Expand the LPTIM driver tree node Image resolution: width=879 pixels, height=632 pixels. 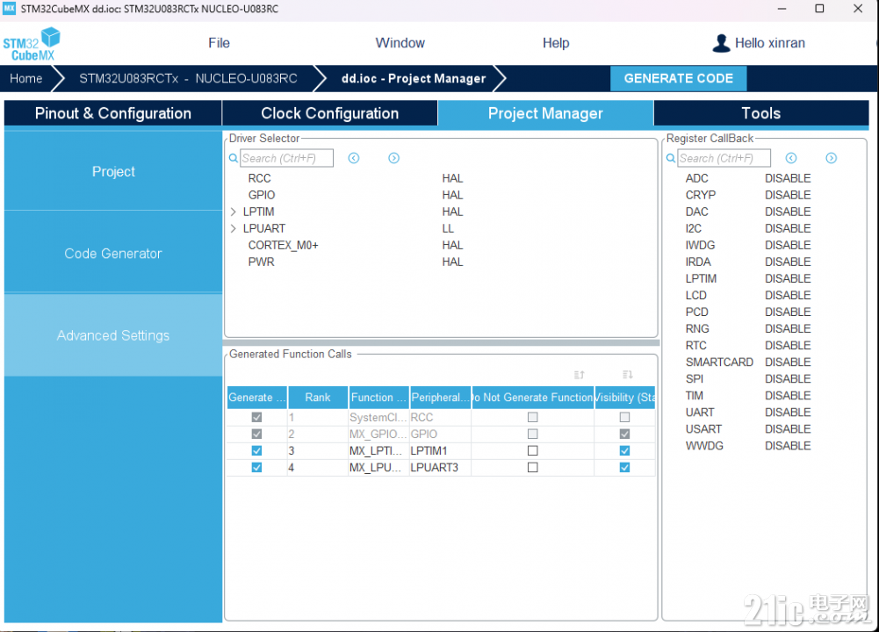coord(234,212)
